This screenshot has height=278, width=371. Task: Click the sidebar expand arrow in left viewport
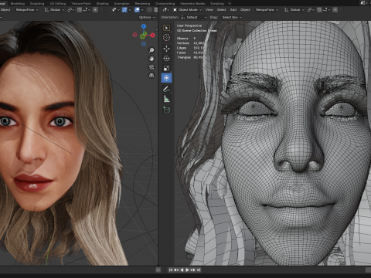click(x=156, y=29)
